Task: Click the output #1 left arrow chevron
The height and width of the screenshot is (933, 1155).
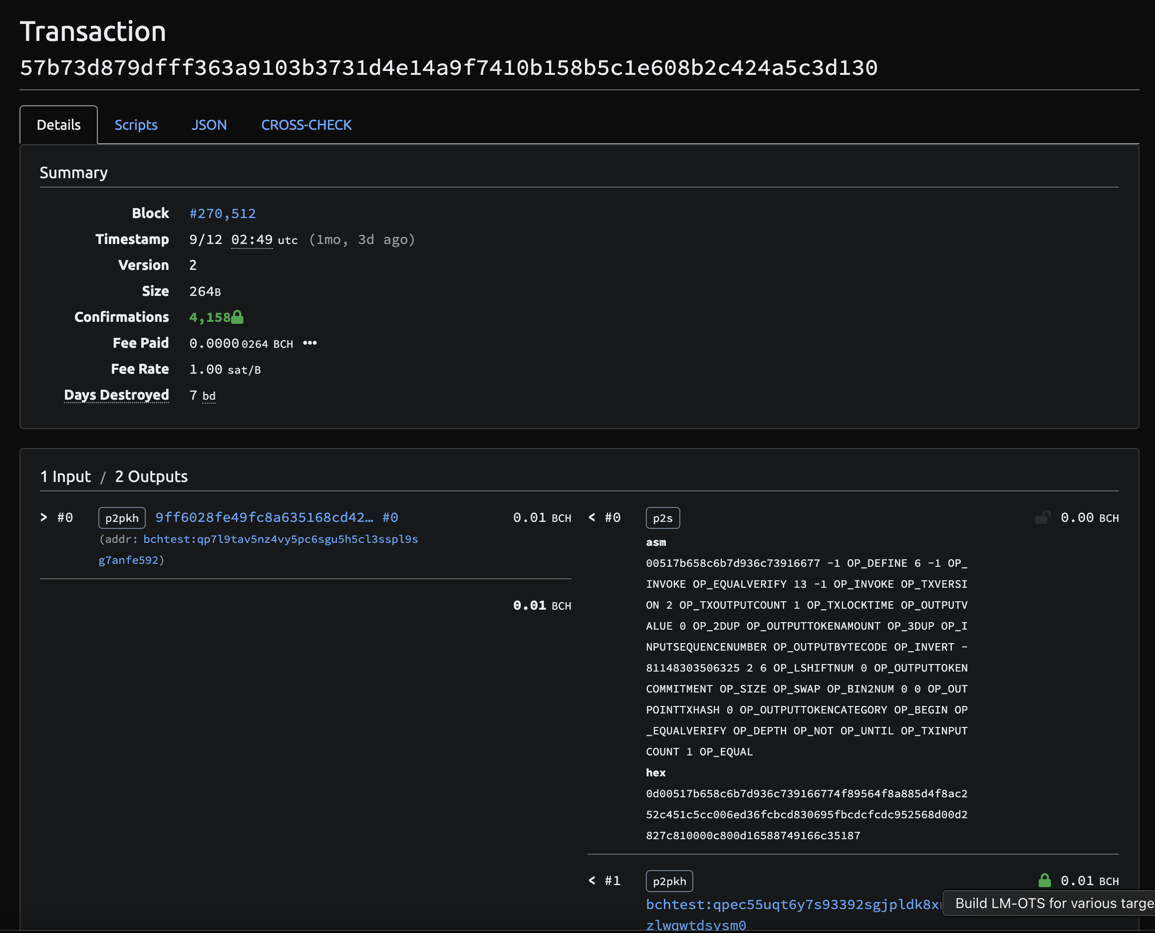Action: pyautogui.click(x=592, y=880)
